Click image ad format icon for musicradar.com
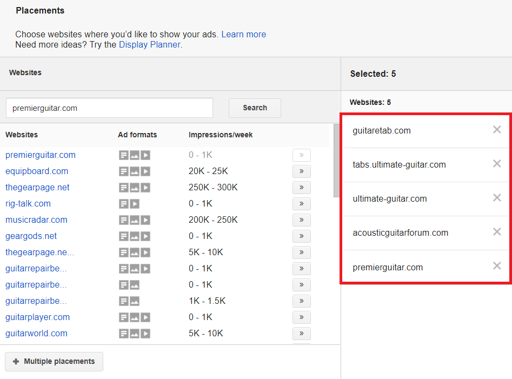 135,220
